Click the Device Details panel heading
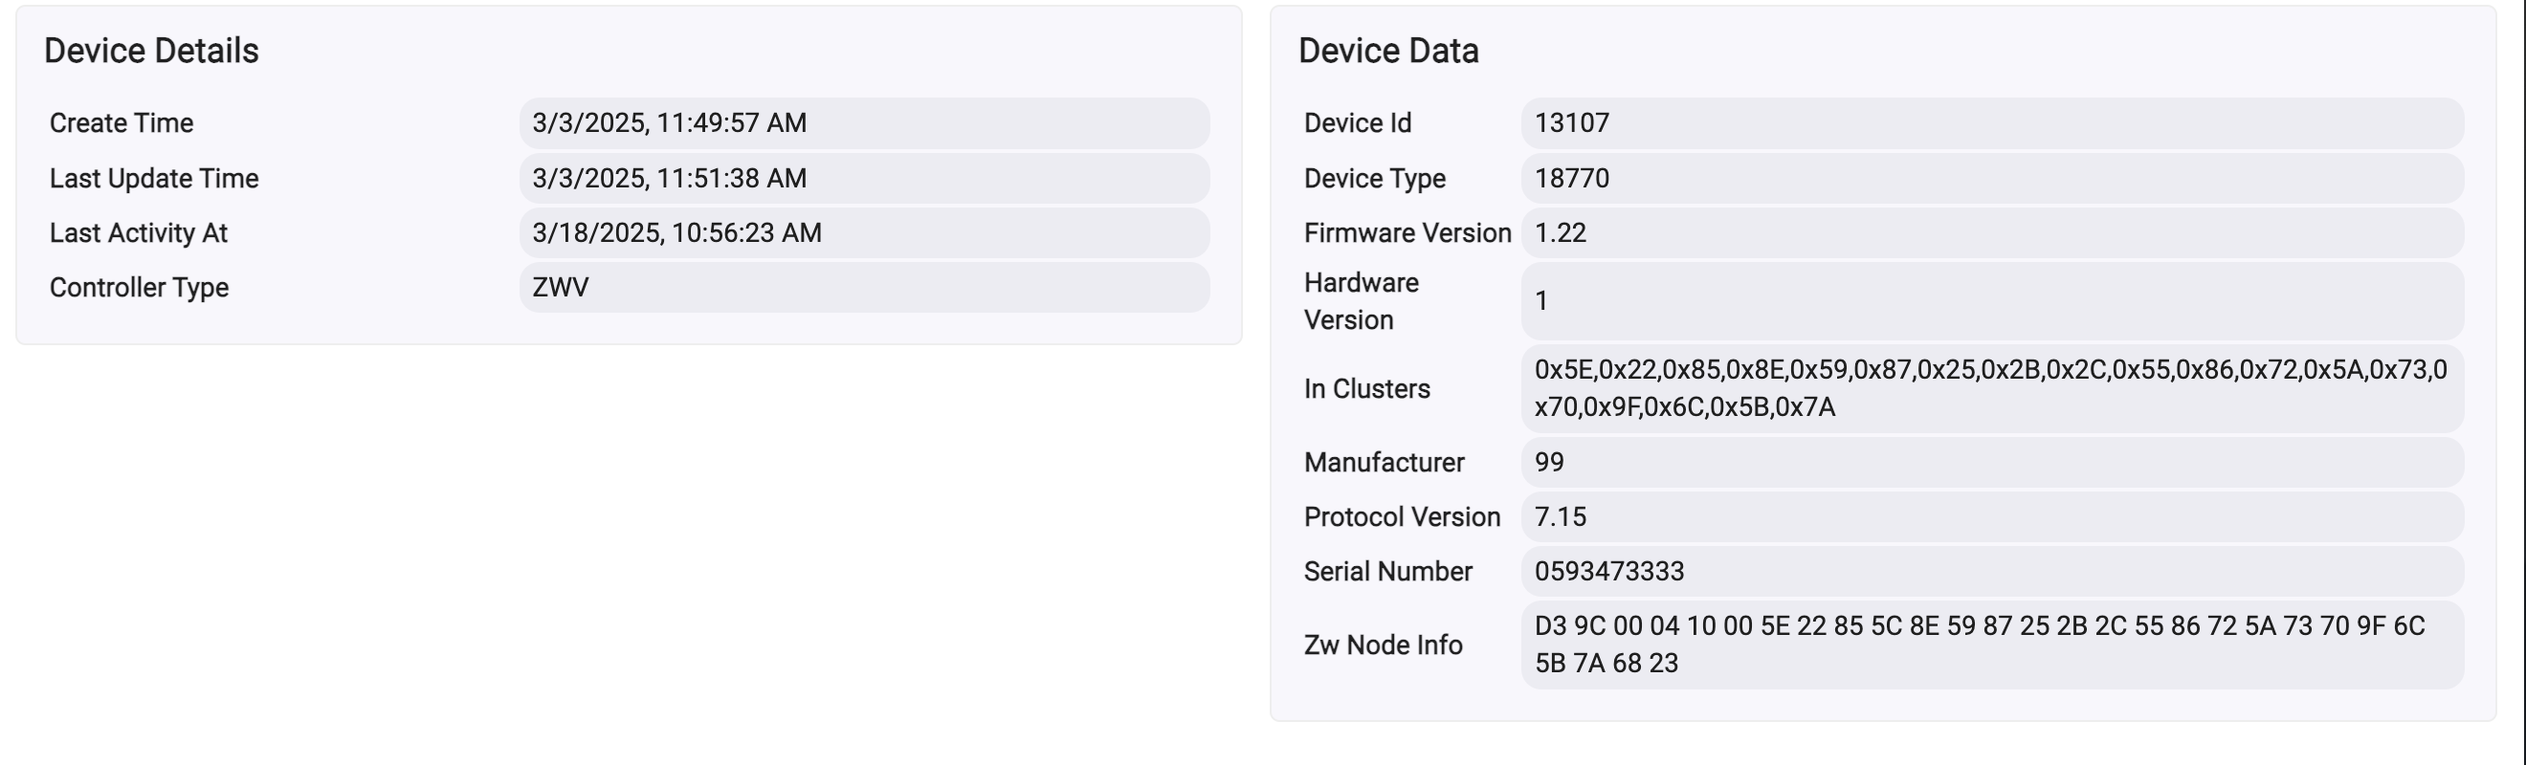This screenshot has height=765, width=2526. 151,51
